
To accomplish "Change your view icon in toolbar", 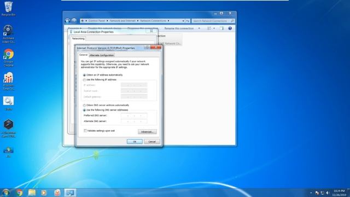I will coord(209,28).
